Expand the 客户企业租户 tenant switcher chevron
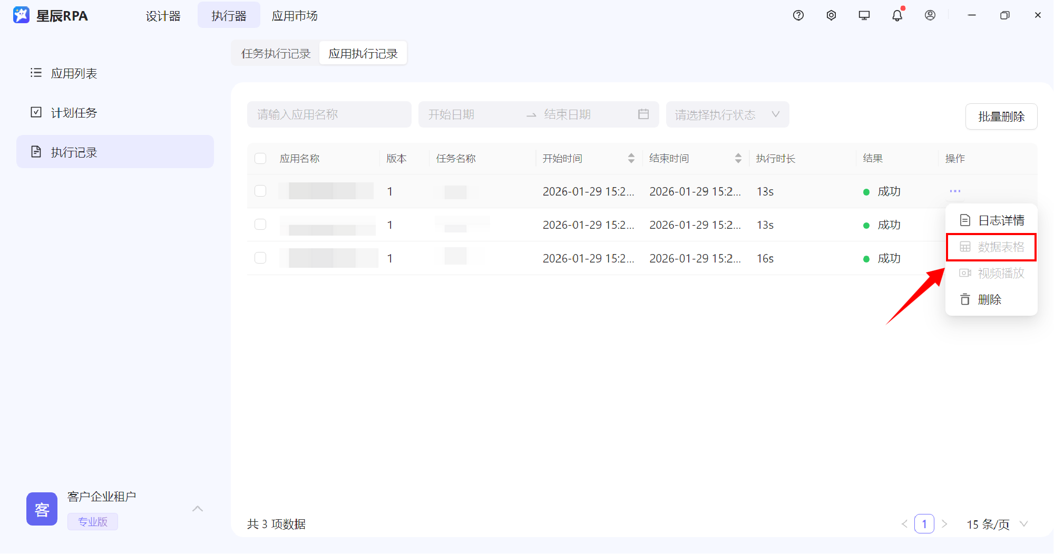1054x554 pixels. click(198, 509)
